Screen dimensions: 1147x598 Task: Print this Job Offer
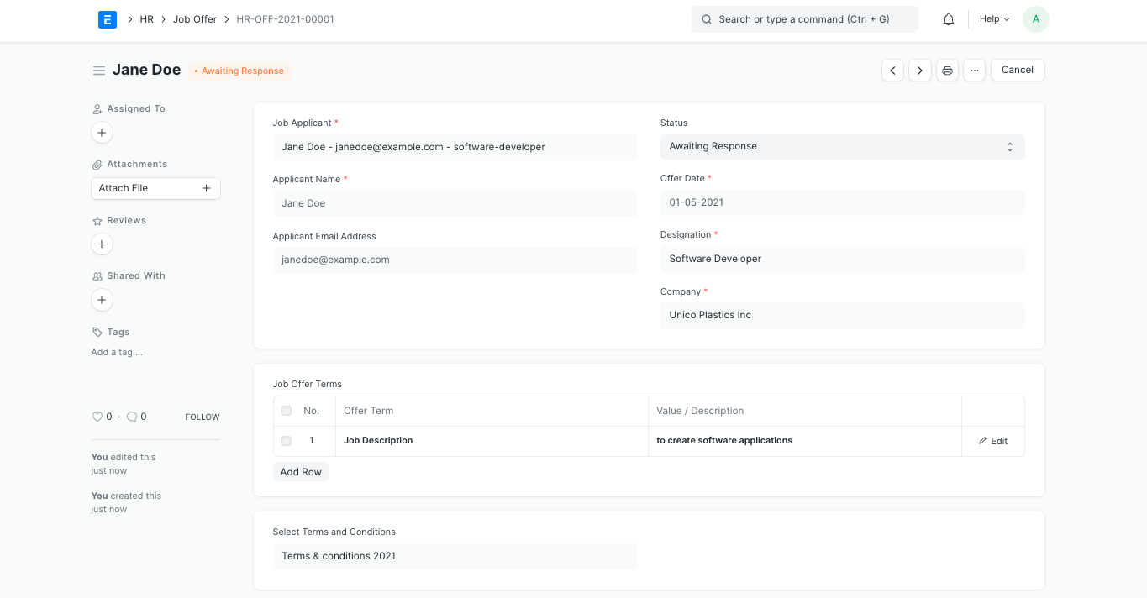pos(947,70)
